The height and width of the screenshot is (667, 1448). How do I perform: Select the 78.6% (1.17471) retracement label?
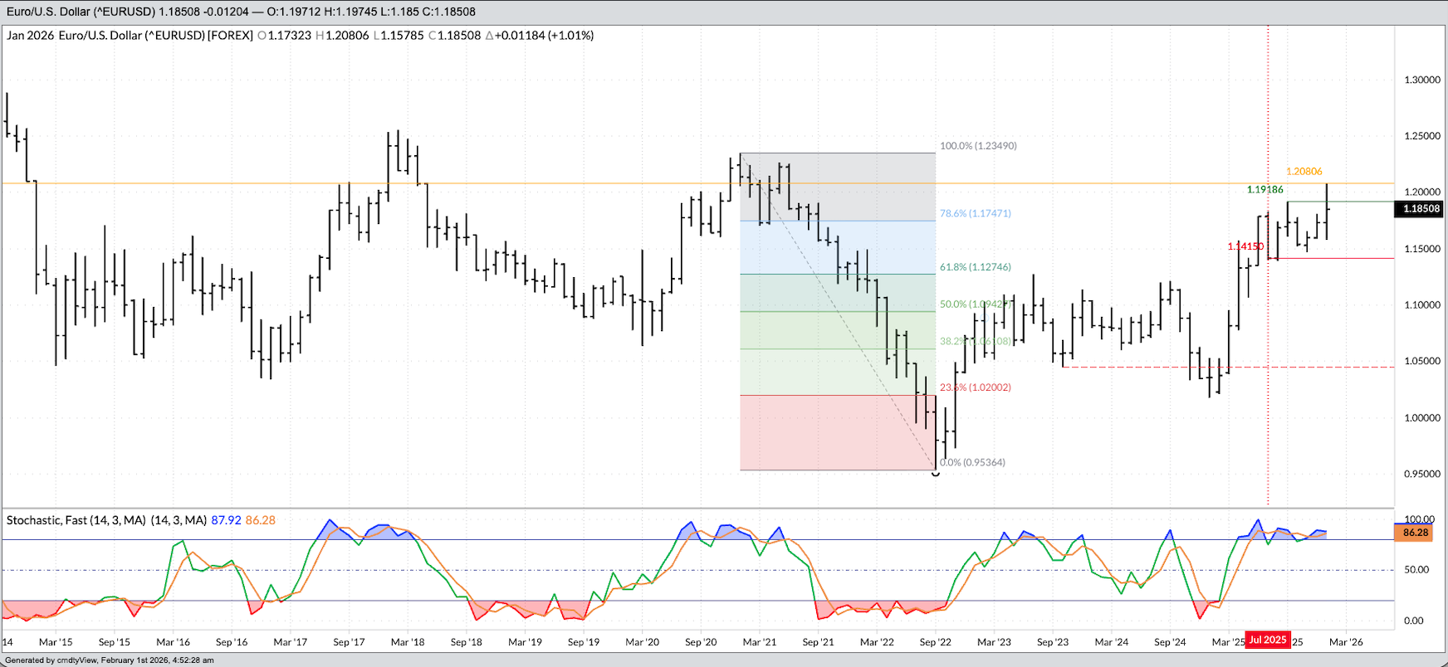[975, 213]
